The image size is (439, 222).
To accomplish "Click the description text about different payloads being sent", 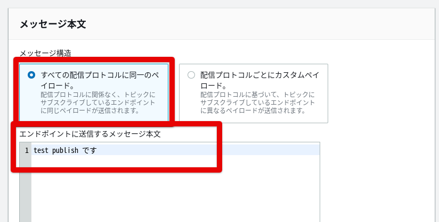I will (x=257, y=103).
